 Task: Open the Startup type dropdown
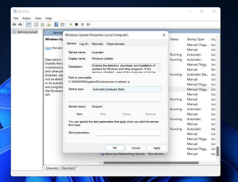[x=127, y=89]
